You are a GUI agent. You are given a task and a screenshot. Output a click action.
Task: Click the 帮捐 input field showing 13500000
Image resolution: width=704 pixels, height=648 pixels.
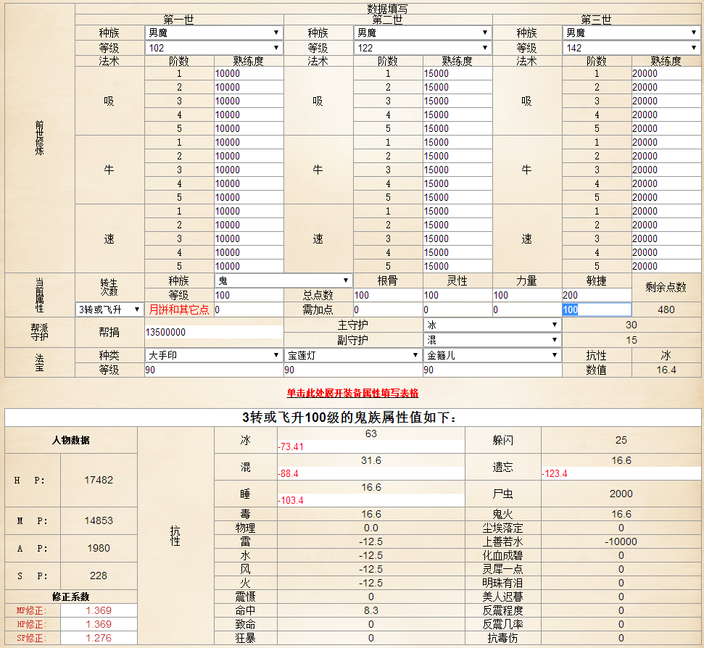coord(214,332)
